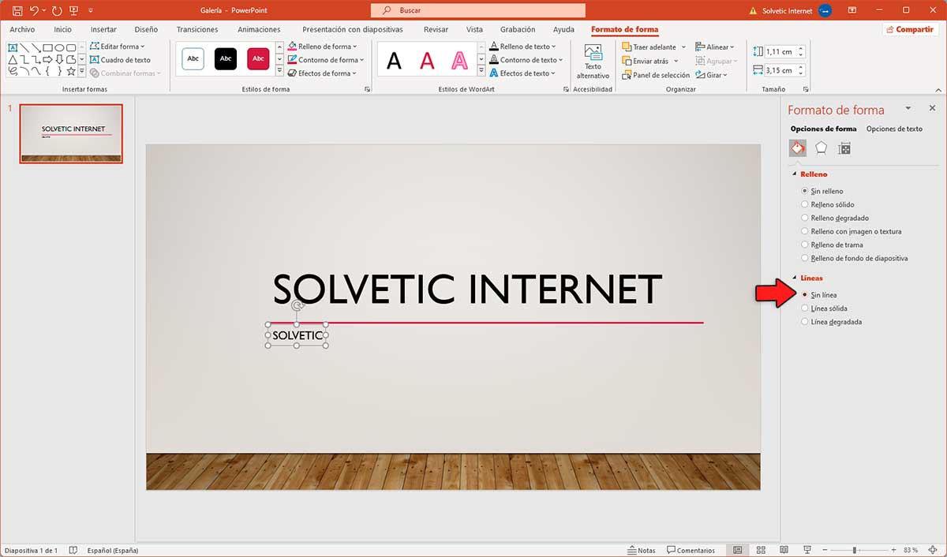The image size is (947, 557).
Task: Apply the black Abc shape style
Action: pos(226,58)
